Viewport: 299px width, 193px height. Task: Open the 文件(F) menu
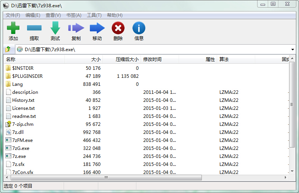(x=13, y=15)
